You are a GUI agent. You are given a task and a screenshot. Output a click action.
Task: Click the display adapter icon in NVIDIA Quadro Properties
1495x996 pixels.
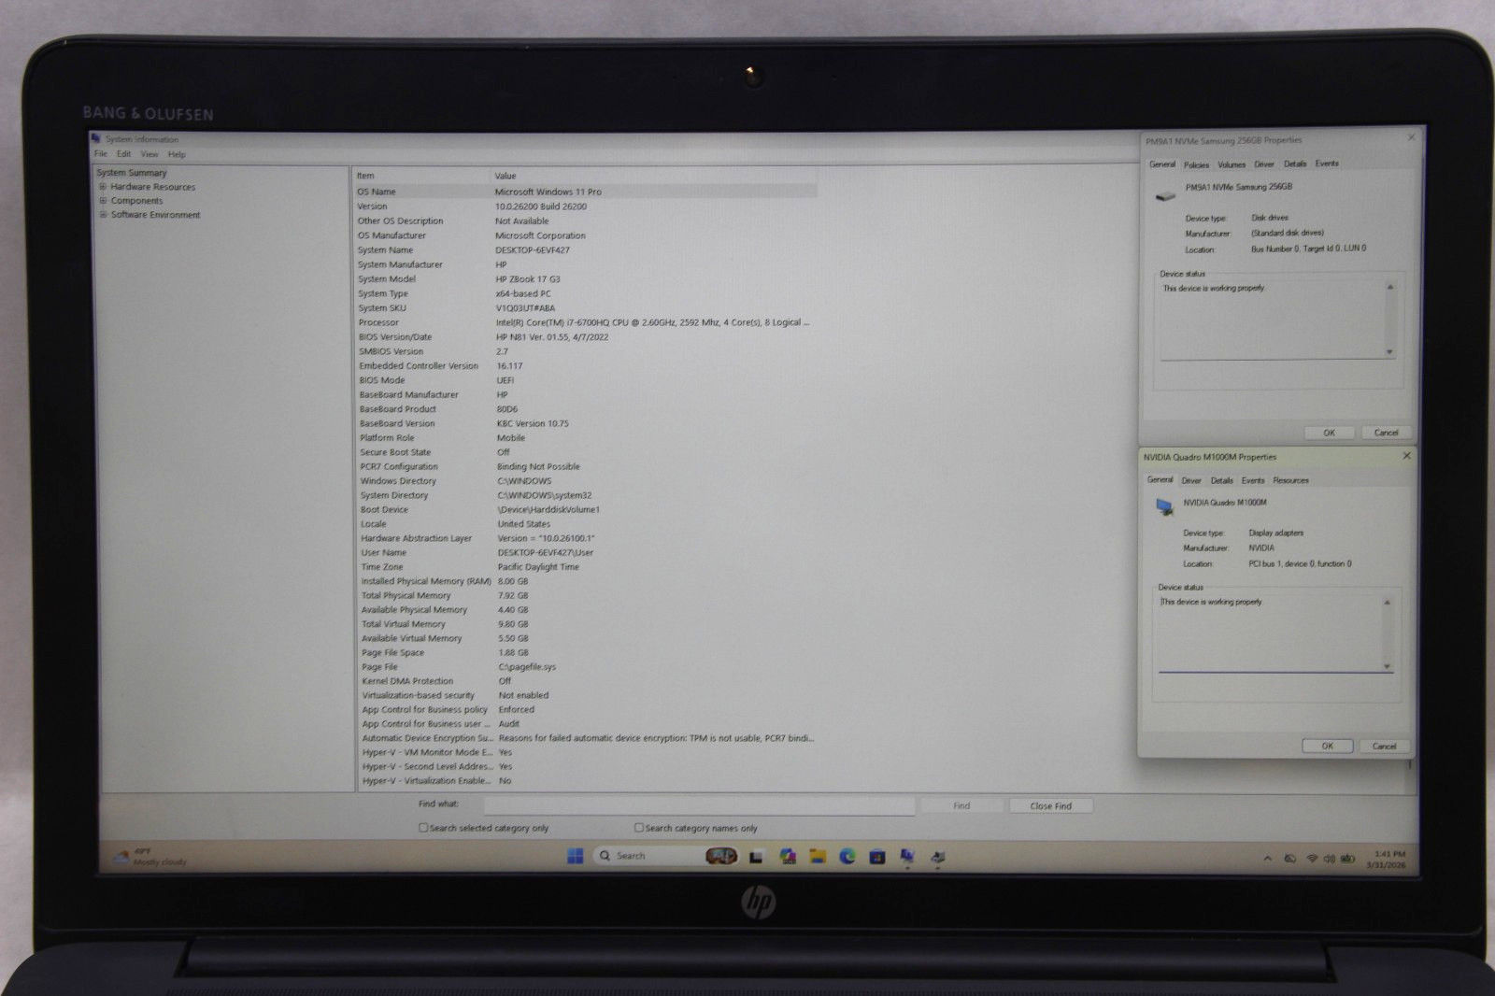1164,506
